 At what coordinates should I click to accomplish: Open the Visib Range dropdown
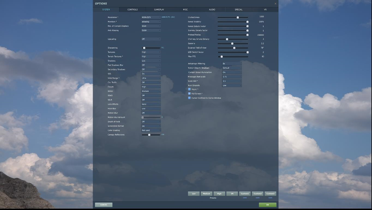pos(151,78)
